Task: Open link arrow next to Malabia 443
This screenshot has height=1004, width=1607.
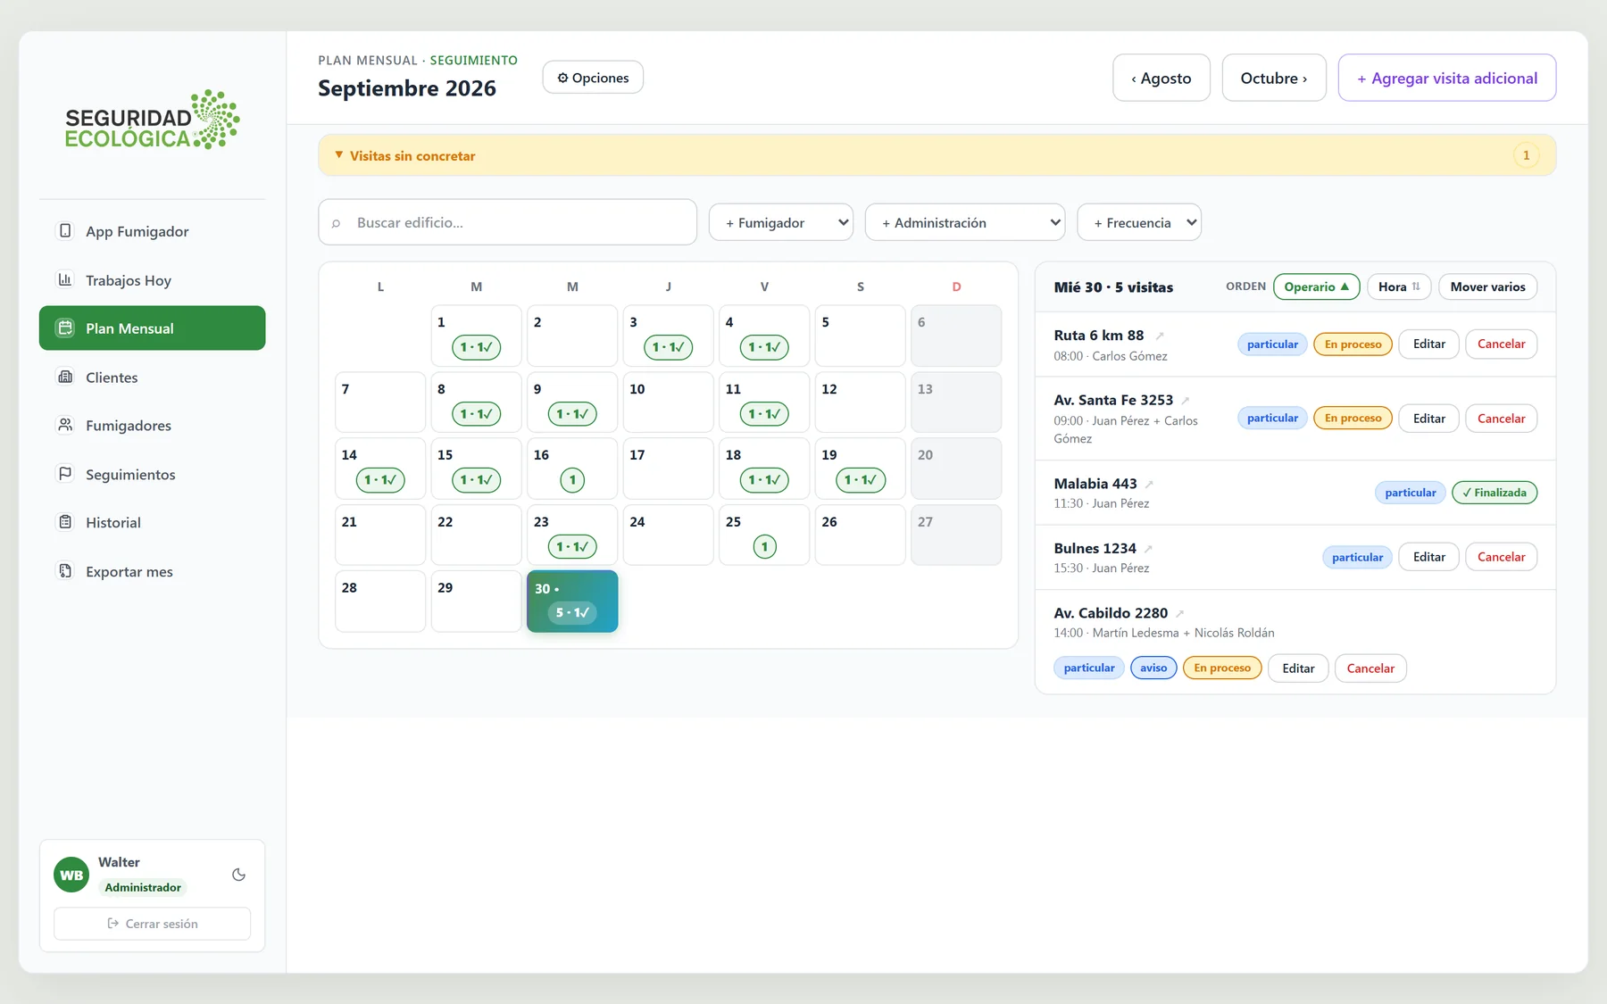Action: click(1149, 485)
